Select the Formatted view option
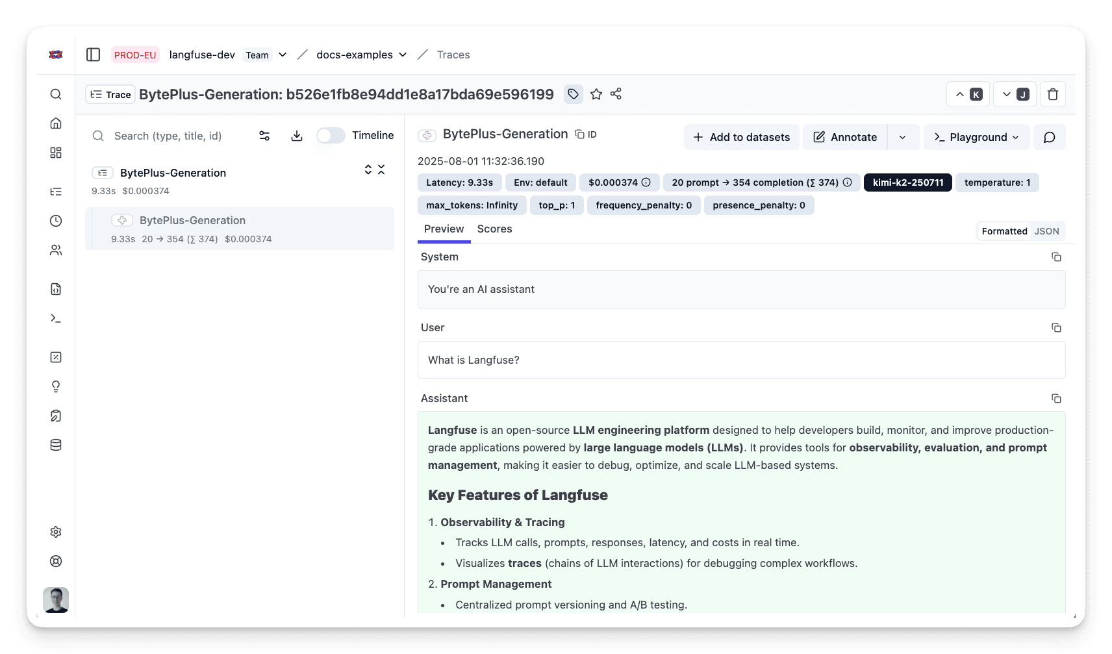This screenshot has height=654, width=1112. [1004, 231]
